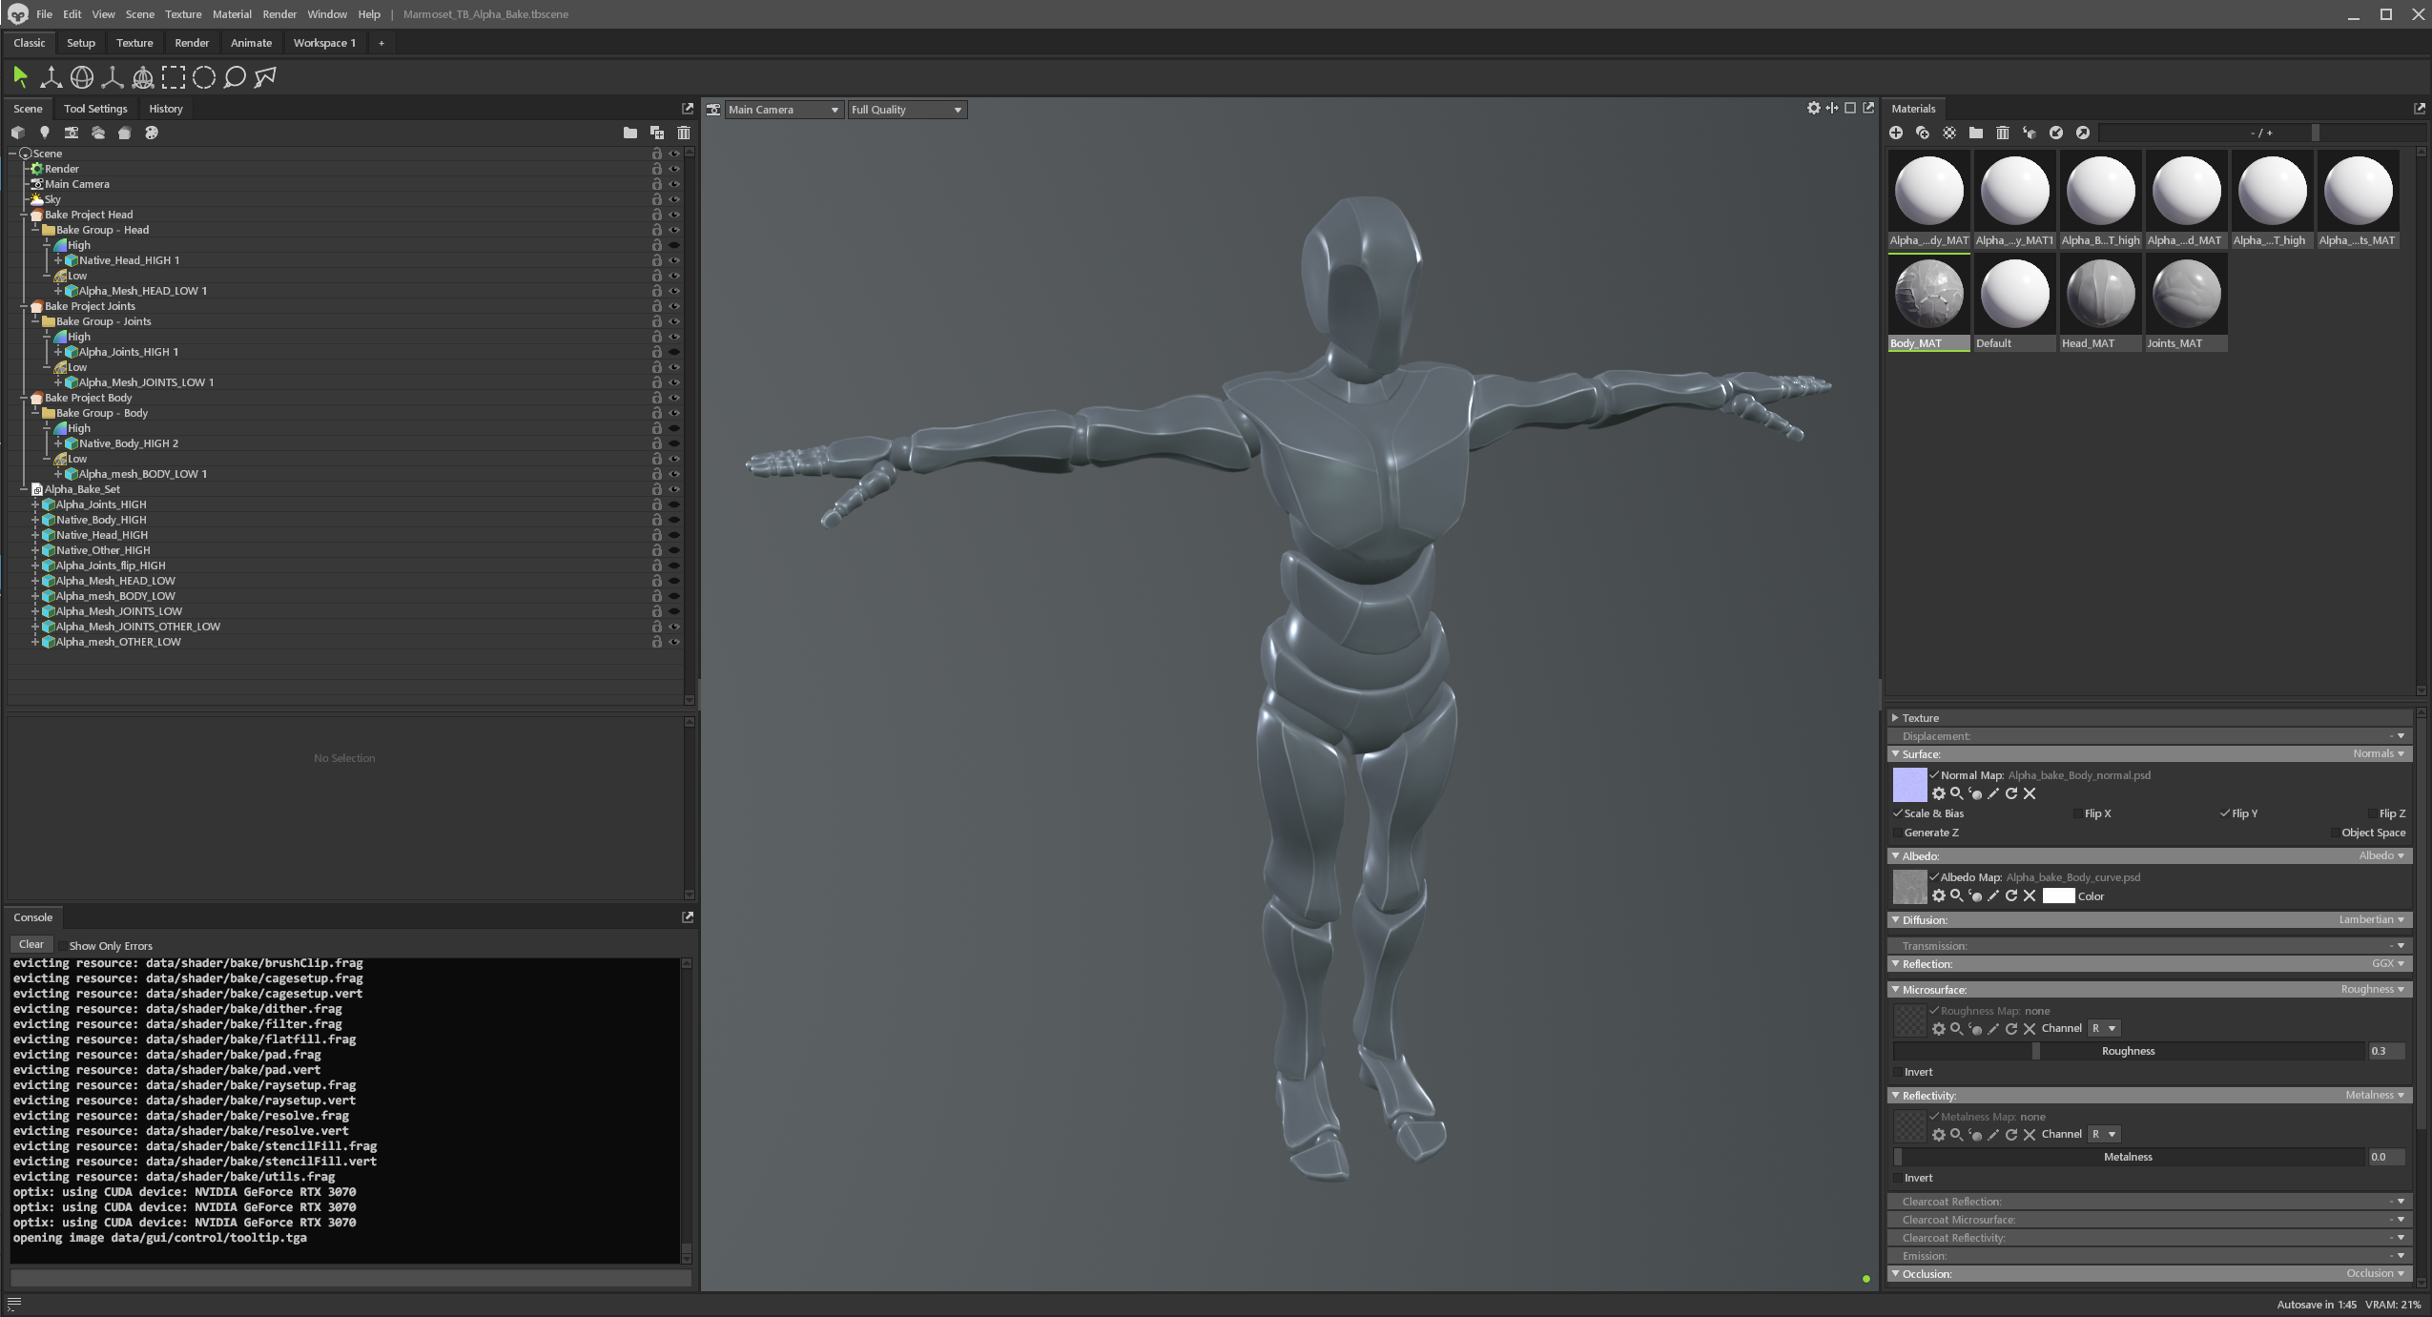2432x1317 pixels.
Task: Open Roughness map Channel R dropdown
Action: [2104, 1028]
